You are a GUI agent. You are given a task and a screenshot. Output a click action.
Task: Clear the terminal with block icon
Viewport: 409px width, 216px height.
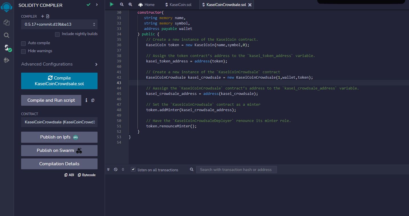pos(116,169)
